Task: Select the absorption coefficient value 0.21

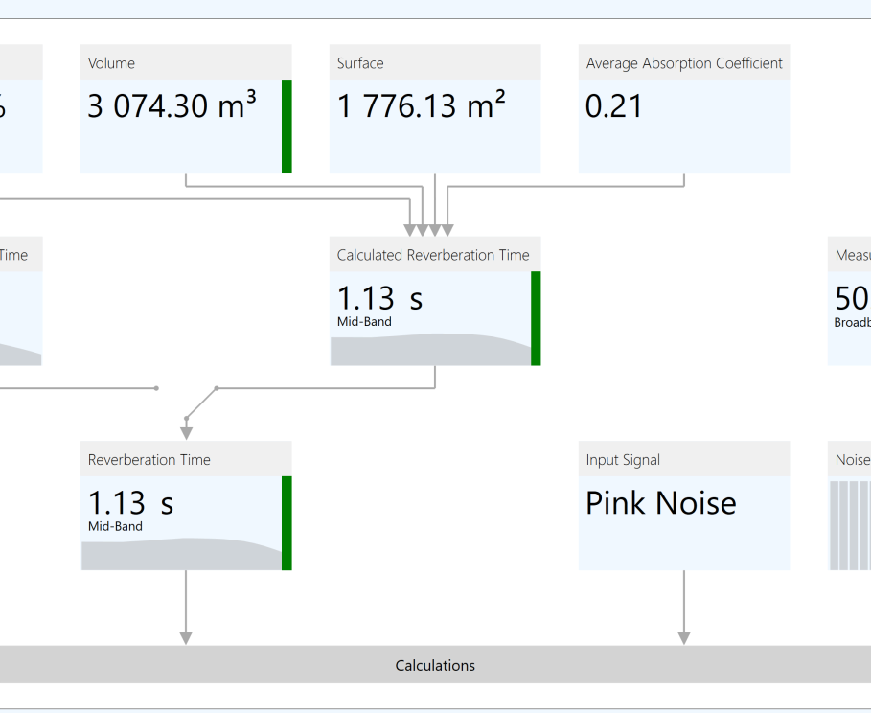Action: (x=614, y=106)
